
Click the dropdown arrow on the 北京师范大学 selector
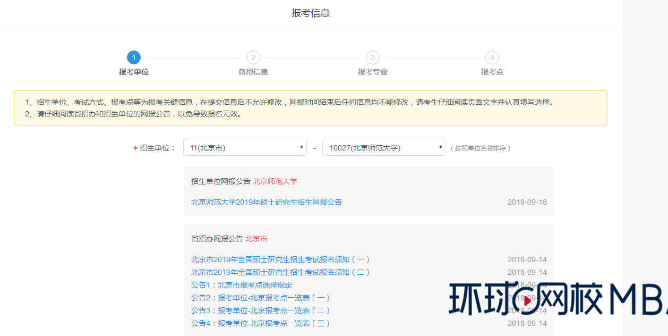(440, 147)
